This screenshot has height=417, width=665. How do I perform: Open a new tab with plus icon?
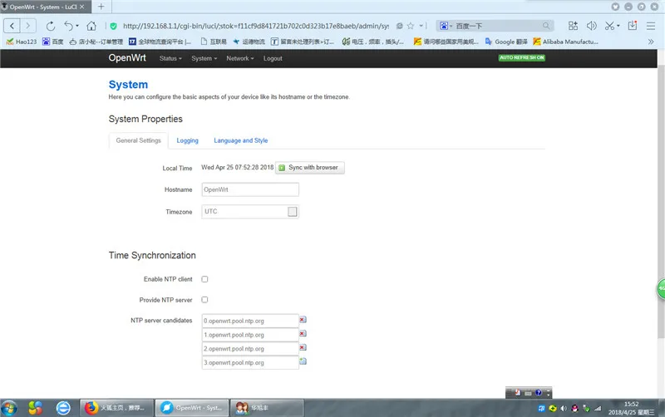coord(101,7)
